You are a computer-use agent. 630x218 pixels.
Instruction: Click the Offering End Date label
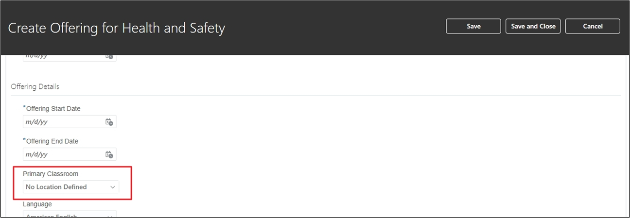pos(52,141)
